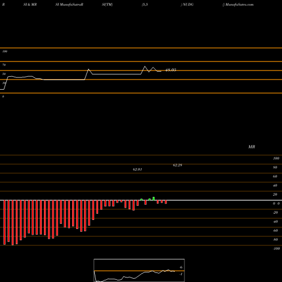Click the tallest green histogram bar
The image size is (282, 282).
point(153,199)
